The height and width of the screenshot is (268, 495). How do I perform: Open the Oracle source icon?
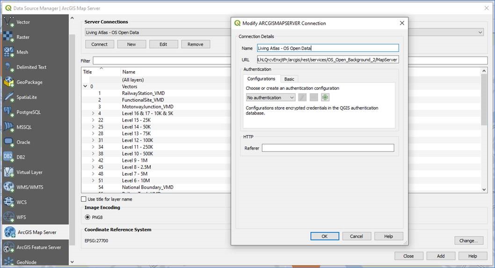pos(8,142)
